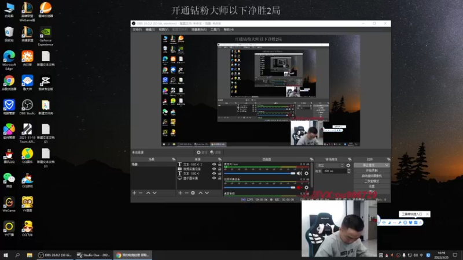This screenshot has height=260, width=463.
Task: Click the 启动虚拟摄像机 button
Action: tap(372, 176)
